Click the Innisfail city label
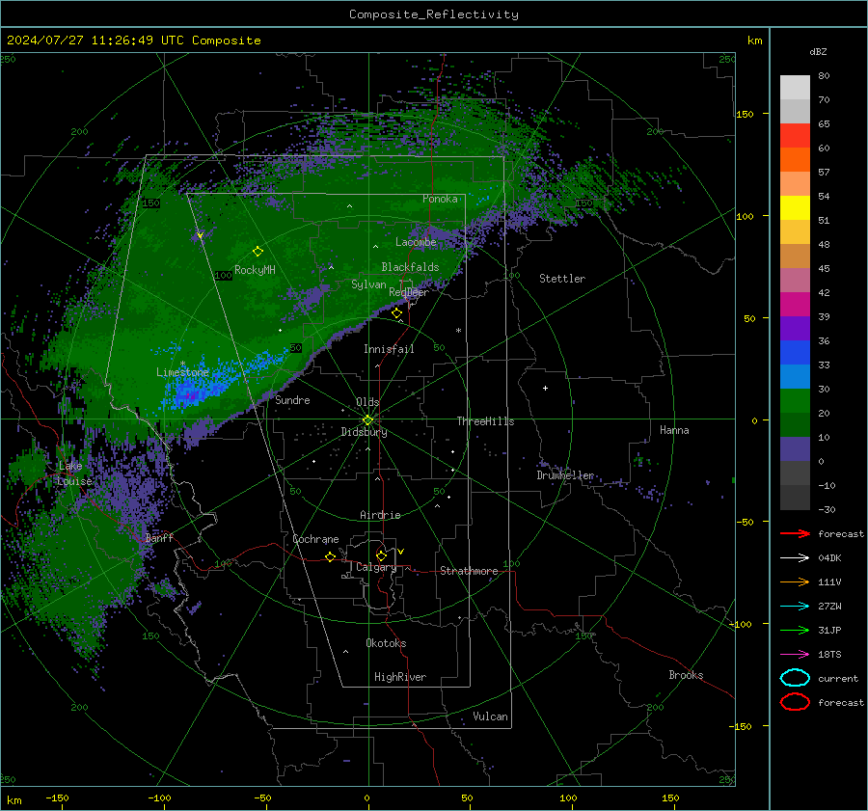868x811 pixels. (389, 349)
